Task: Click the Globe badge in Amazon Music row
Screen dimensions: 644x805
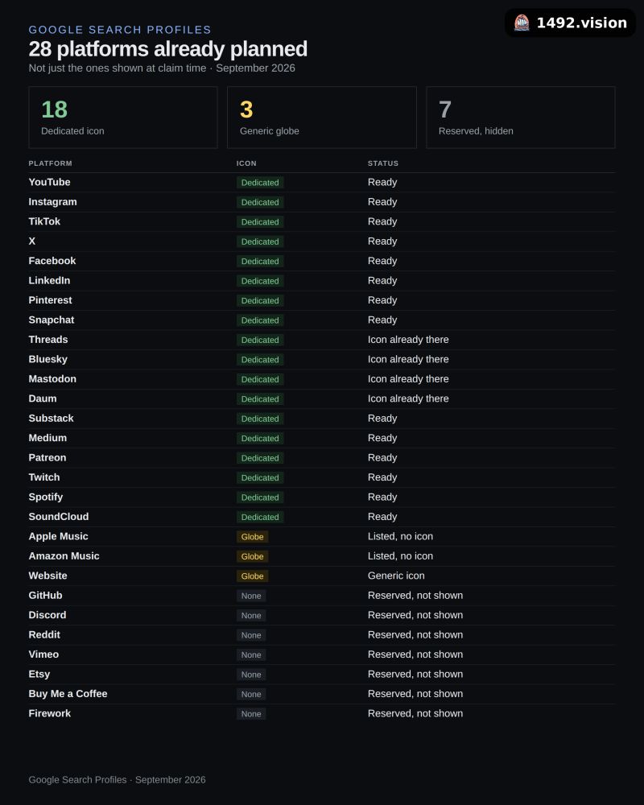Action: tap(252, 556)
